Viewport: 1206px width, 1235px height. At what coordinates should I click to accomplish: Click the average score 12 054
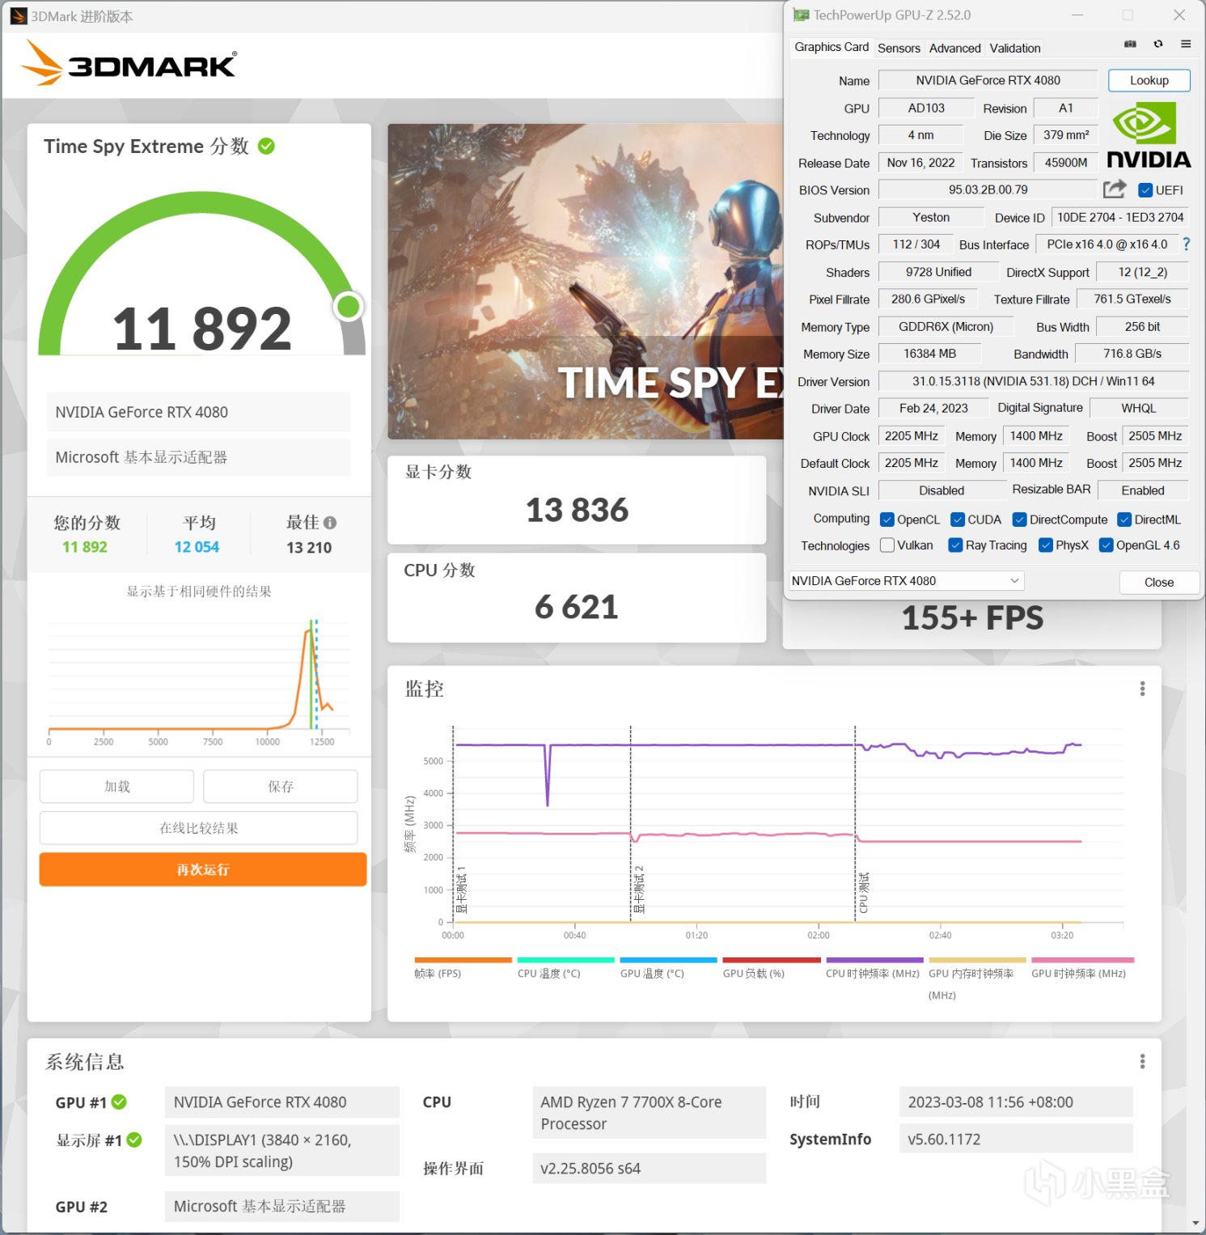197,547
